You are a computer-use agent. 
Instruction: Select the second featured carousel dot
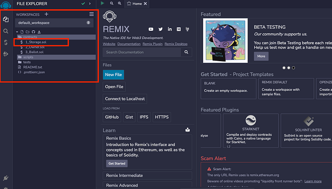pos(288,68)
